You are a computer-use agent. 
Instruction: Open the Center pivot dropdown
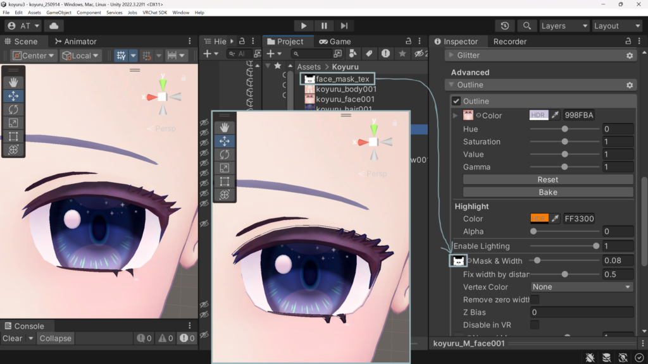coord(33,56)
